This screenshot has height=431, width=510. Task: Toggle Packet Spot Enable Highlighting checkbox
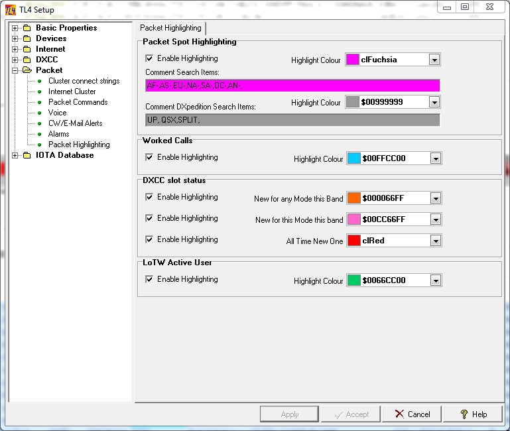pyautogui.click(x=149, y=58)
